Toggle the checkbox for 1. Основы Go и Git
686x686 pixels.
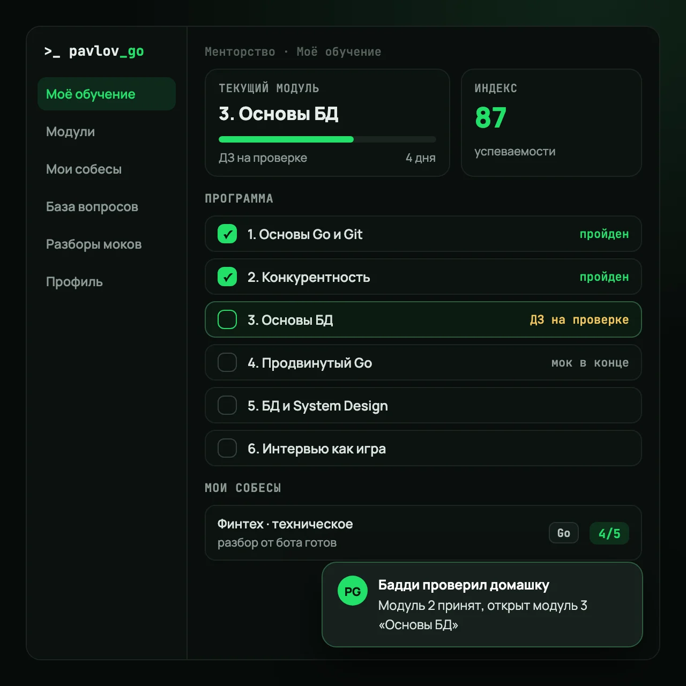tap(227, 234)
